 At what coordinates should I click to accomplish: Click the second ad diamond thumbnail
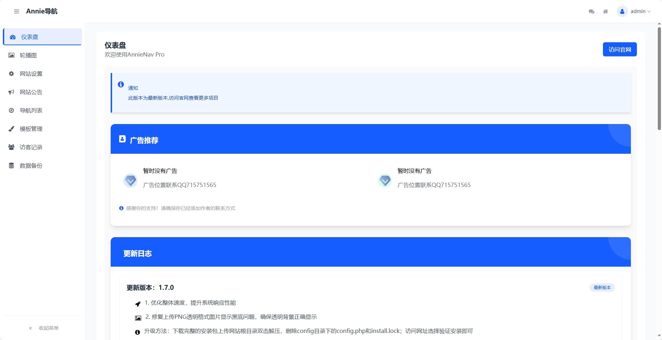[x=385, y=181]
